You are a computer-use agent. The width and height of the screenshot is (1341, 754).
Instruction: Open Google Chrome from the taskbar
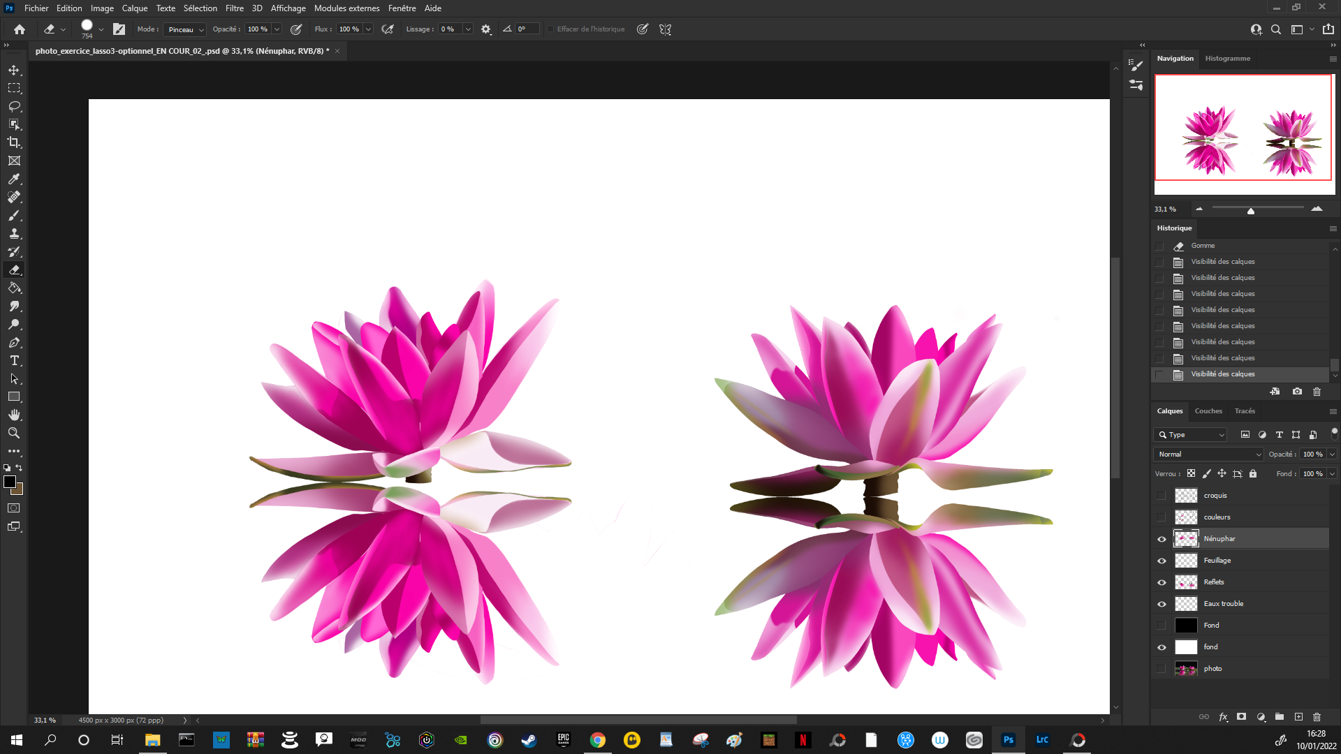(597, 740)
